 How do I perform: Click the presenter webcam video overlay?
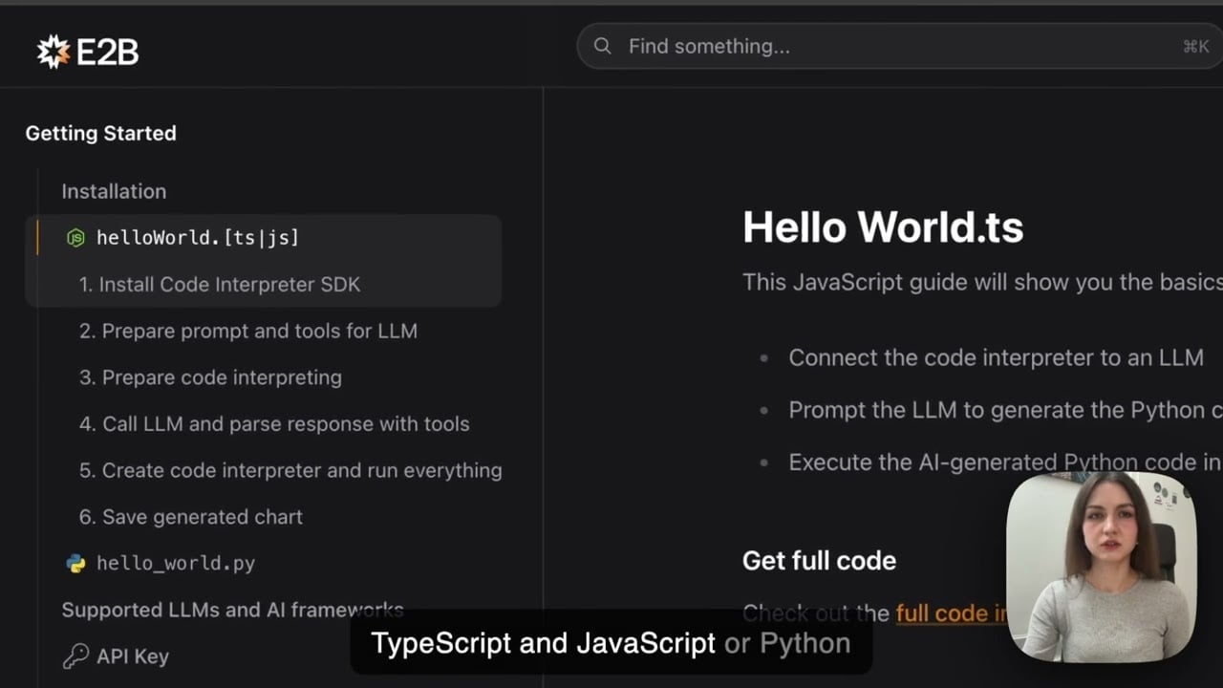1102,567
